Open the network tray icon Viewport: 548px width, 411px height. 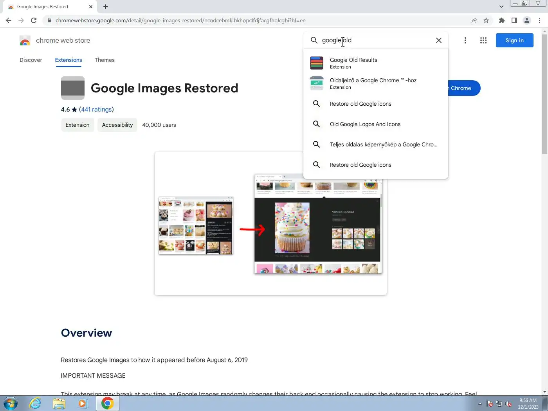(499, 404)
